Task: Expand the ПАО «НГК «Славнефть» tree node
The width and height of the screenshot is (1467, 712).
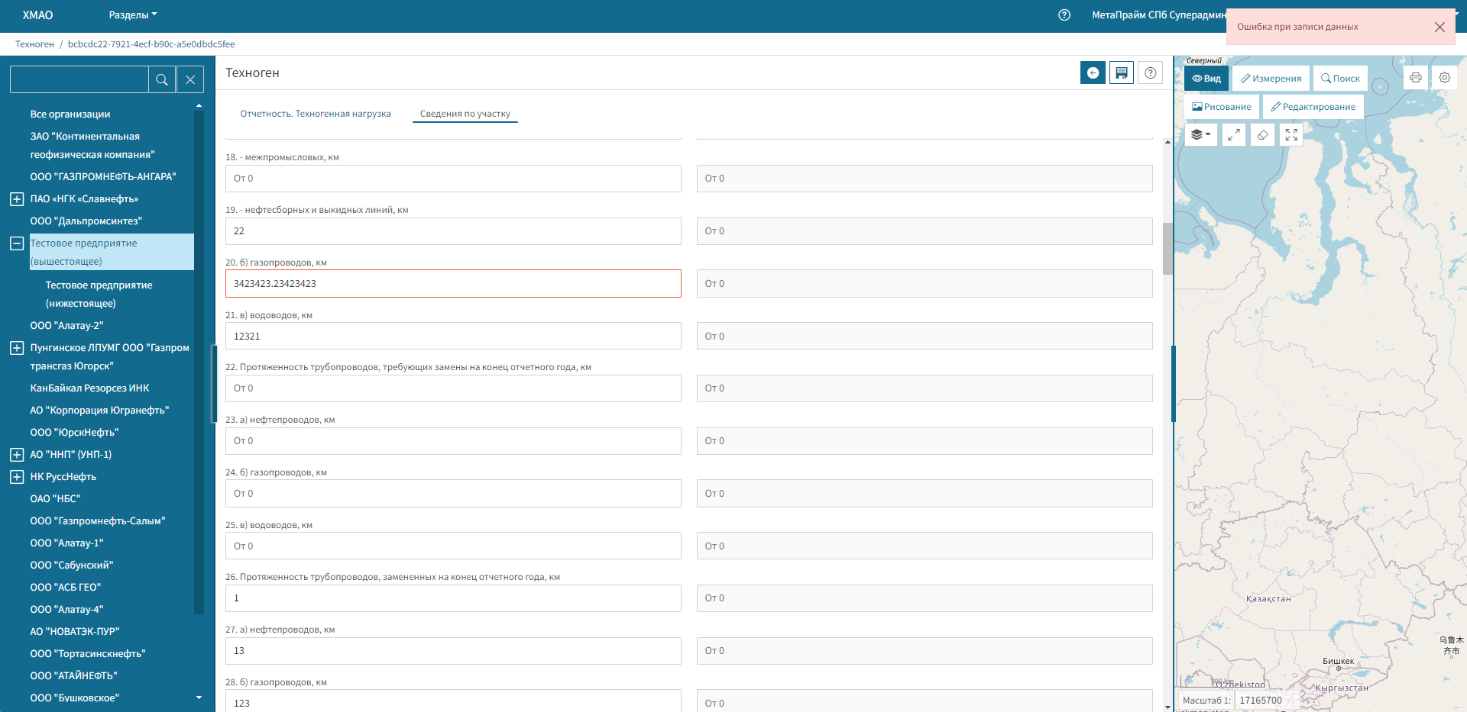Action: 17,199
